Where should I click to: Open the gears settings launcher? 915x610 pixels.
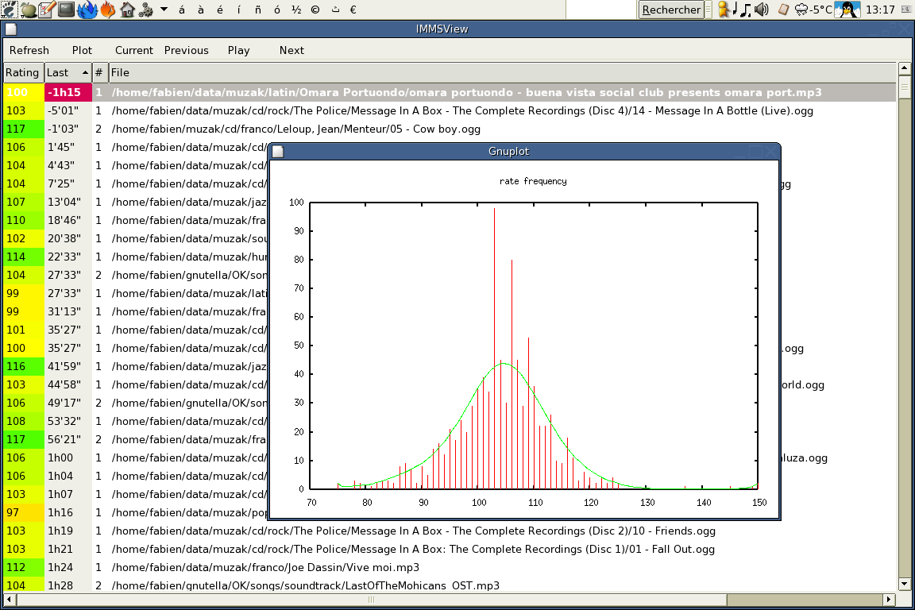pos(145,10)
